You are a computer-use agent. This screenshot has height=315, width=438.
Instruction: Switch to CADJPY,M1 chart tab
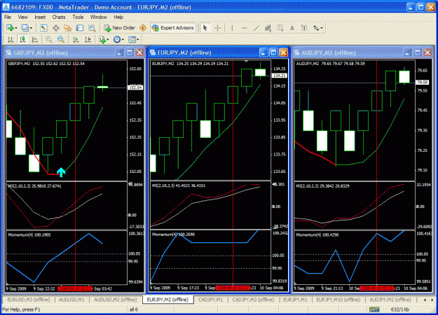211,300
